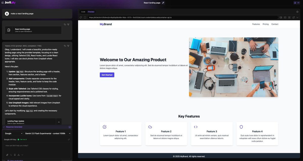Screen dimensions: 303x161
Task: Click the 'Set via UI' label
Action: point(23,140)
